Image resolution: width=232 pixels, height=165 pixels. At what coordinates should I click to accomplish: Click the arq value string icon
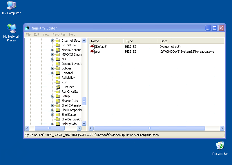(x=92, y=52)
